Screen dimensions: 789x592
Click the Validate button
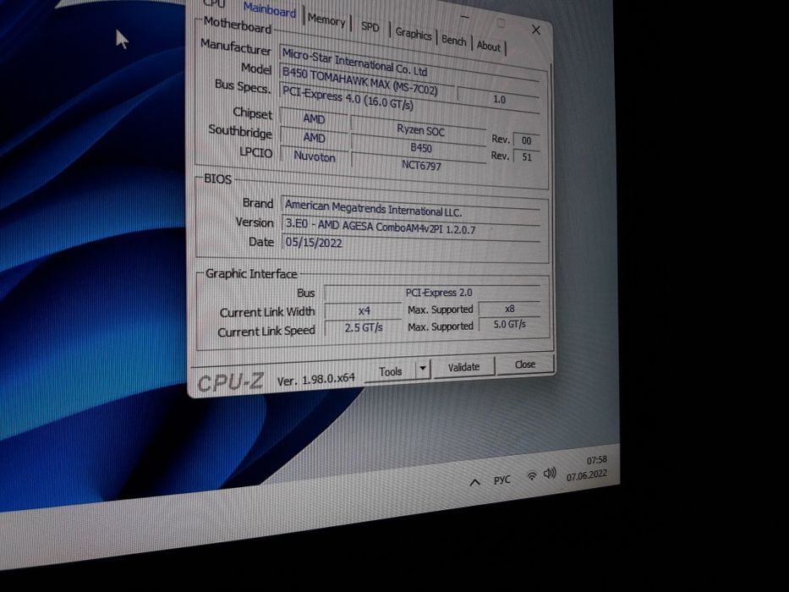463,367
